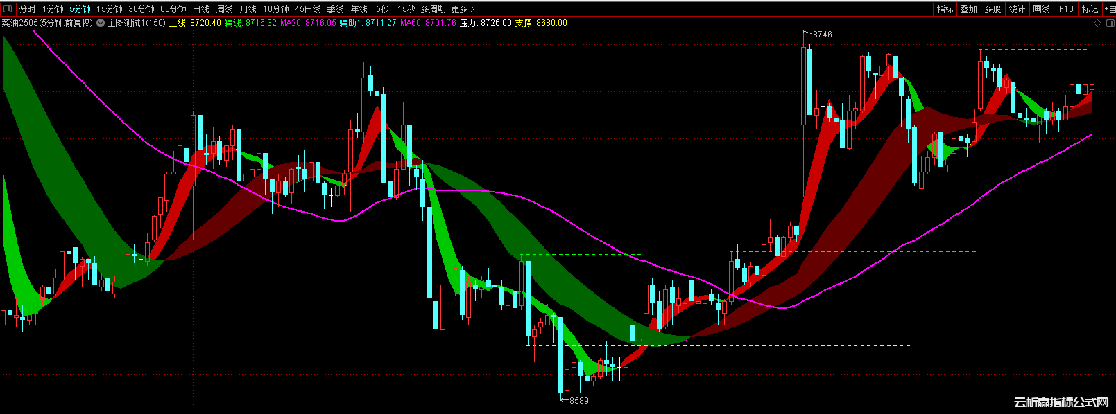Select the 5分钟 period
The height and width of the screenshot is (414, 1116).
point(80,9)
